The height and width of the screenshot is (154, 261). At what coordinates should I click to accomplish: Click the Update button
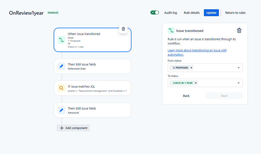211,13
